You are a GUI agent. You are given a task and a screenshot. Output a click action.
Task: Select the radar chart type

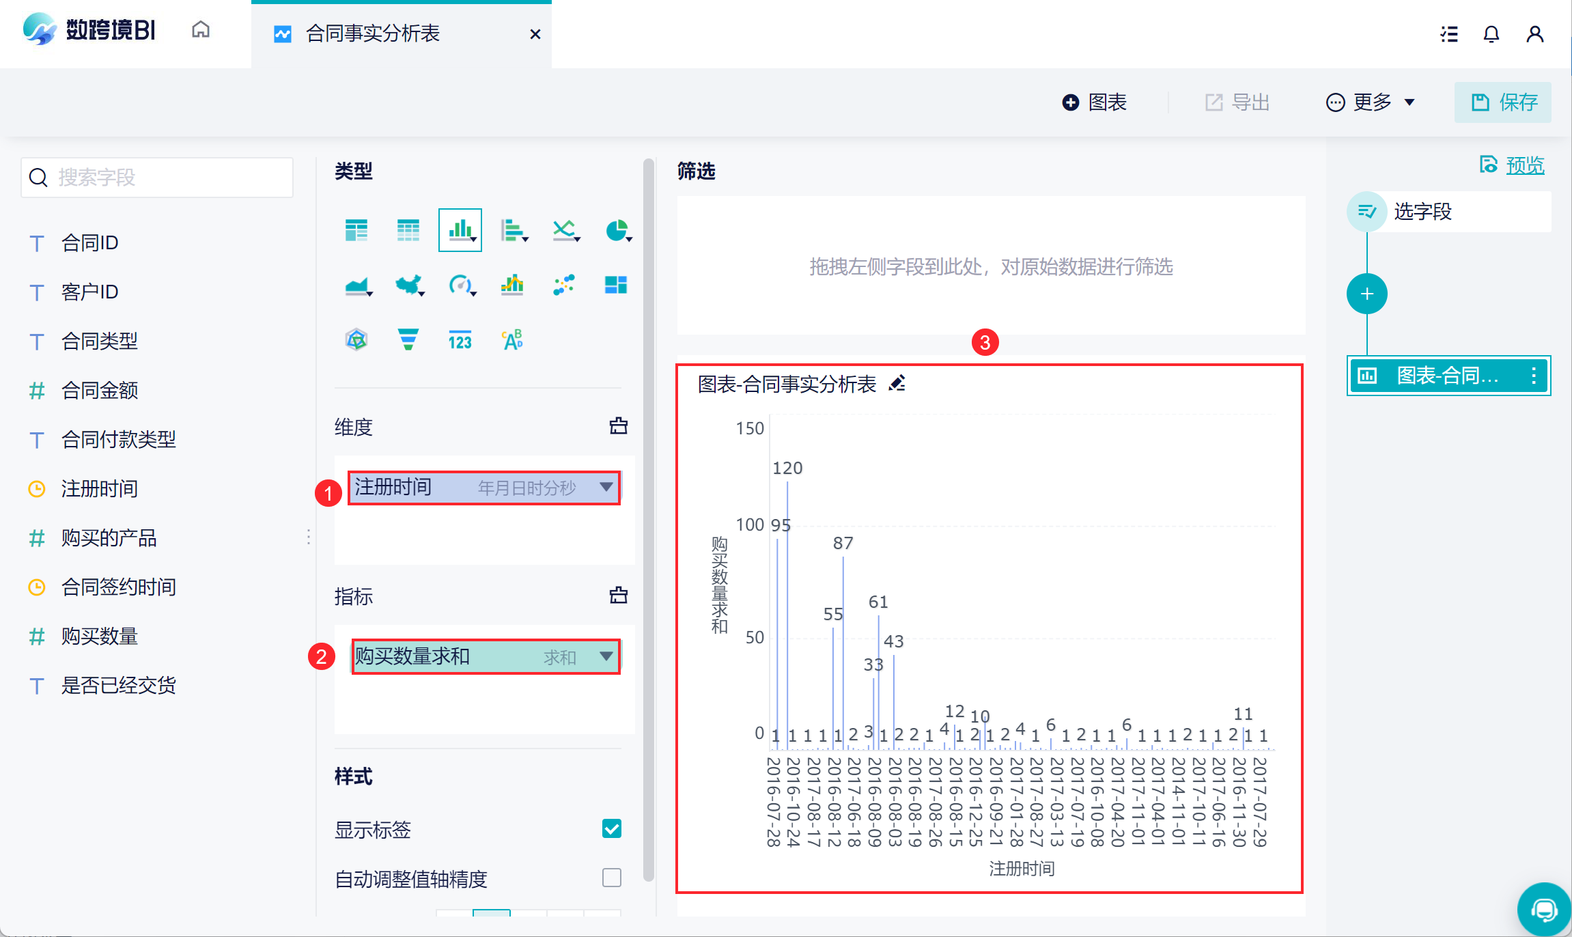coord(356,339)
